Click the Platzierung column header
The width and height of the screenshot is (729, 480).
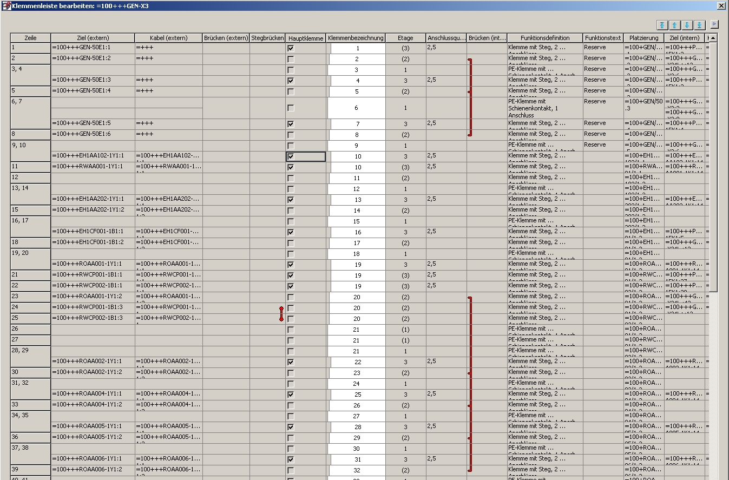click(x=643, y=38)
